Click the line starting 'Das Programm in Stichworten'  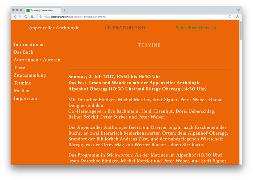click(x=145, y=155)
